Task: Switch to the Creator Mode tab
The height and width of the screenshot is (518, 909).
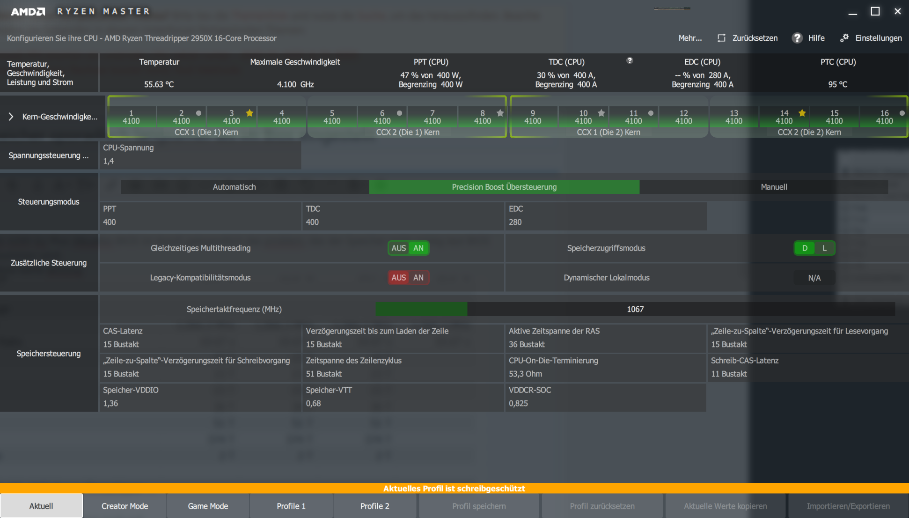Action: [x=125, y=506]
